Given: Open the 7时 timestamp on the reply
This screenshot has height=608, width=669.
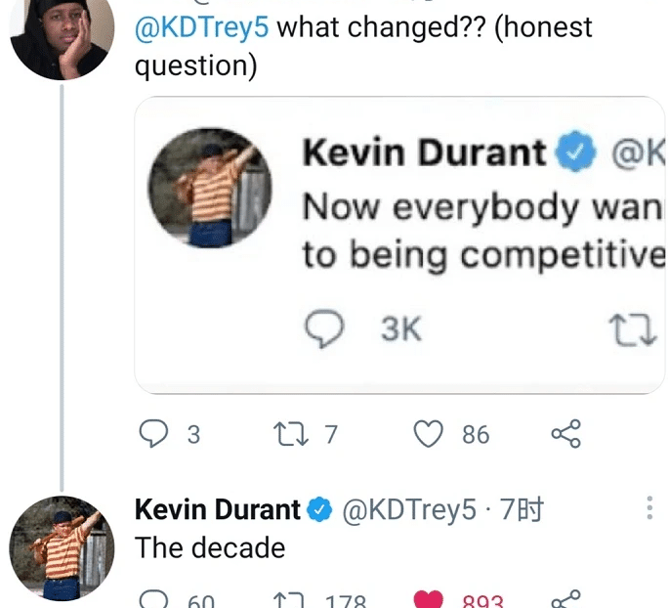Looking at the screenshot, I should point(522,509).
